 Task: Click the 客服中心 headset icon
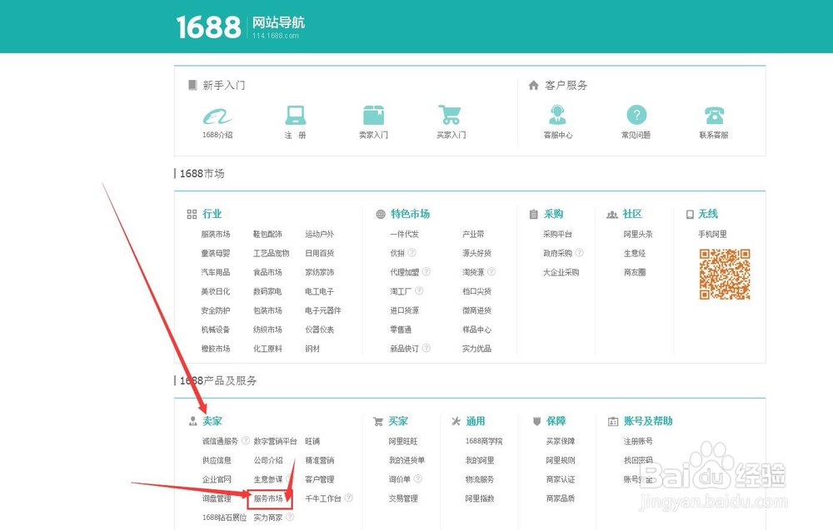[x=557, y=115]
